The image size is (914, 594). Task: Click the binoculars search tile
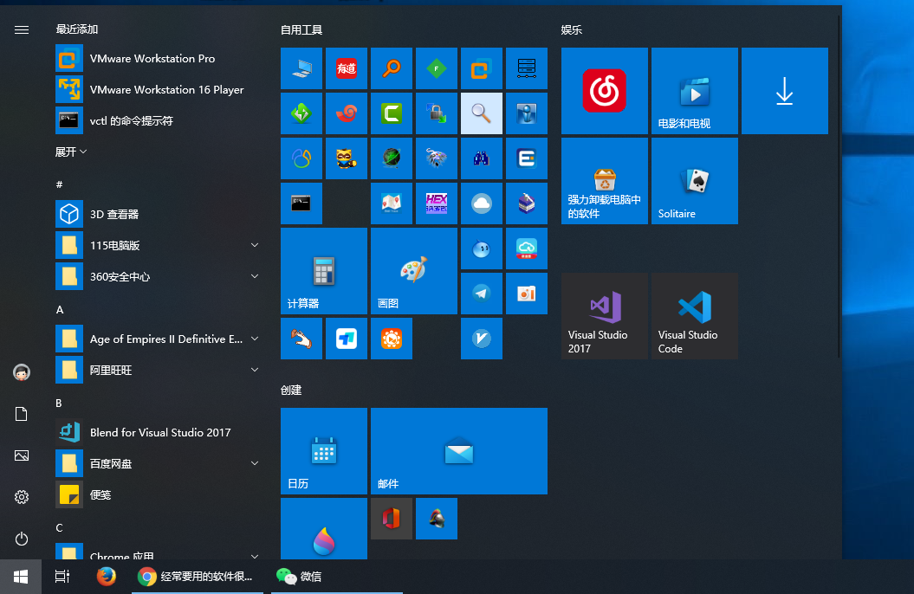click(481, 158)
